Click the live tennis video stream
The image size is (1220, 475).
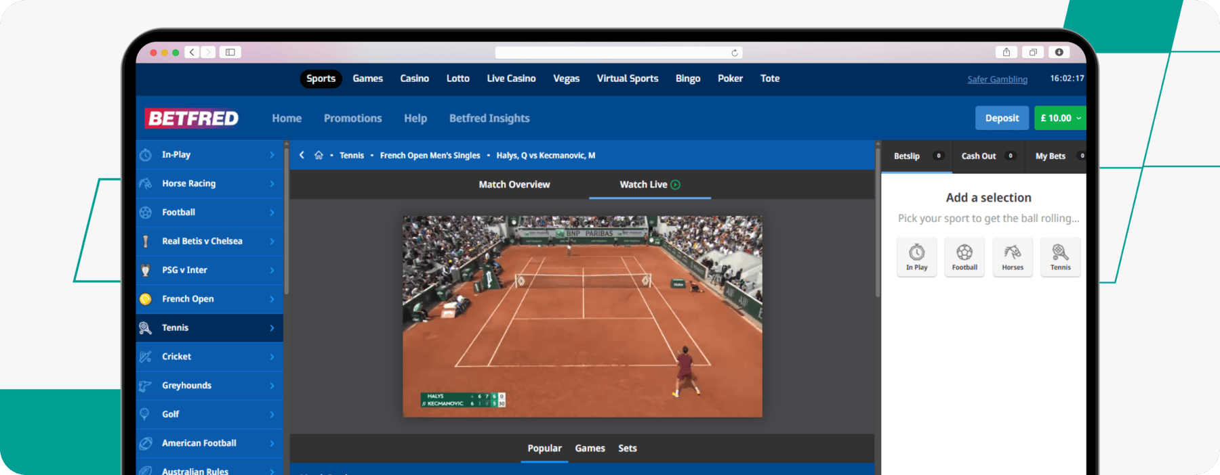pos(582,316)
